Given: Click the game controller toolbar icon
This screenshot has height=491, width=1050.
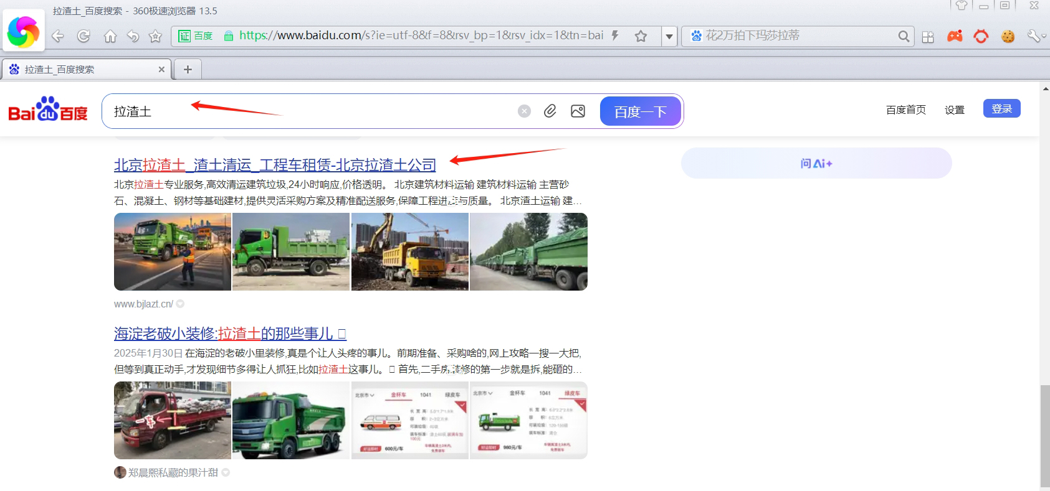Looking at the screenshot, I should (955, 36).
